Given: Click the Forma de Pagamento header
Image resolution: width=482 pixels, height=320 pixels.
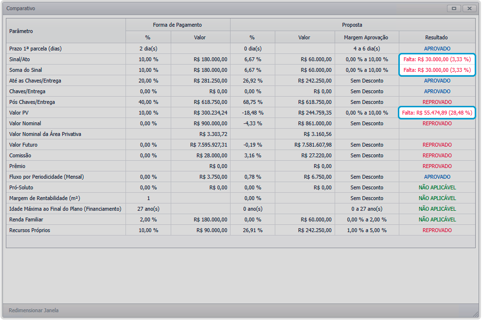Looking at the screenshot, I should point(178,25).
